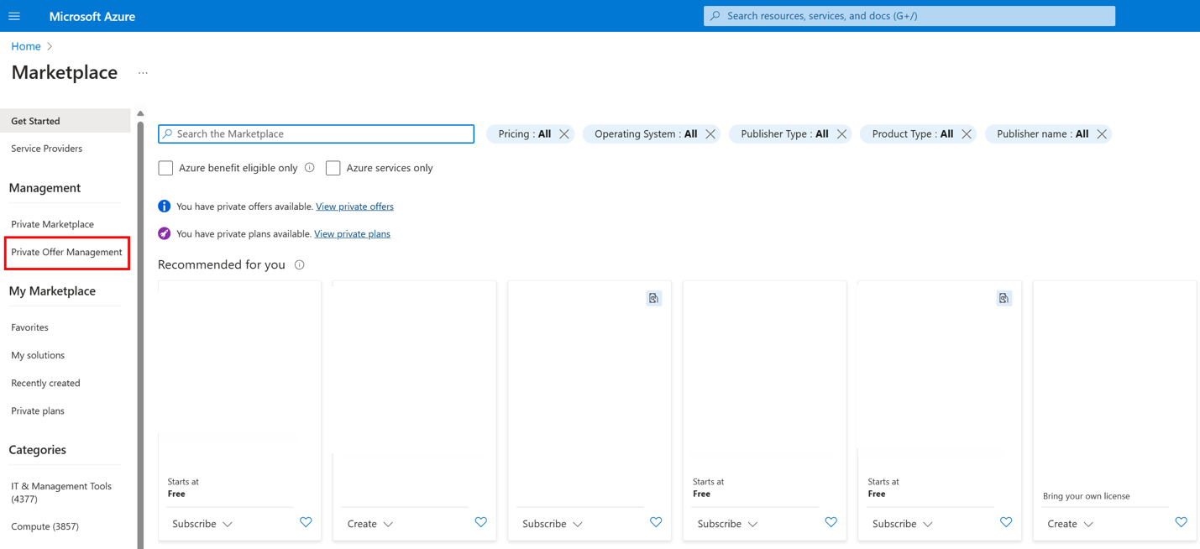This screenshot has width=1200, height=549.
Task: Enable Azure benefit eligible only checkbox
Action: point(165,168)
